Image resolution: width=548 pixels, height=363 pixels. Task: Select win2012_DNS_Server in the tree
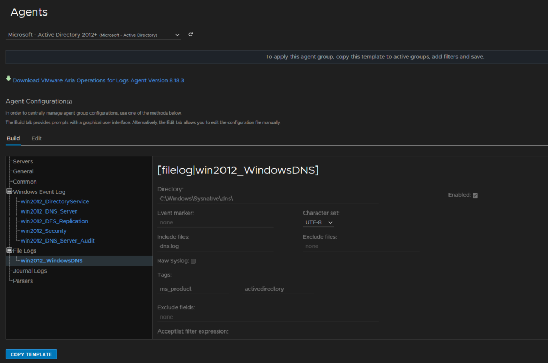click(x=49, y=211)
